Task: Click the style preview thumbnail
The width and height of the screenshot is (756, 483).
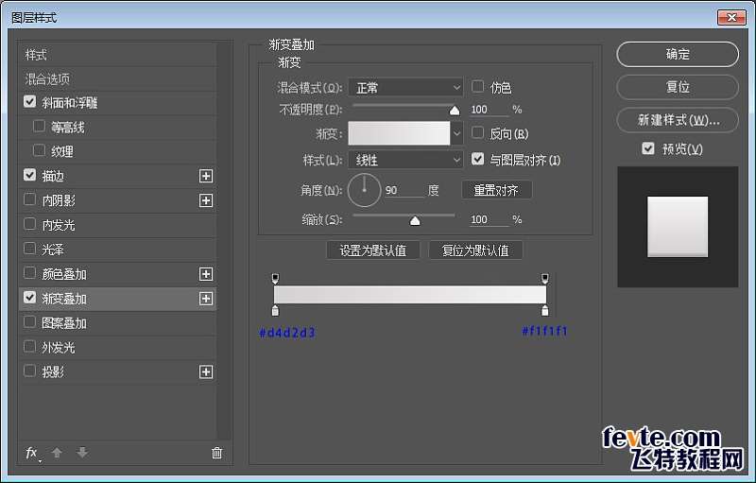Action: [678, 227]
